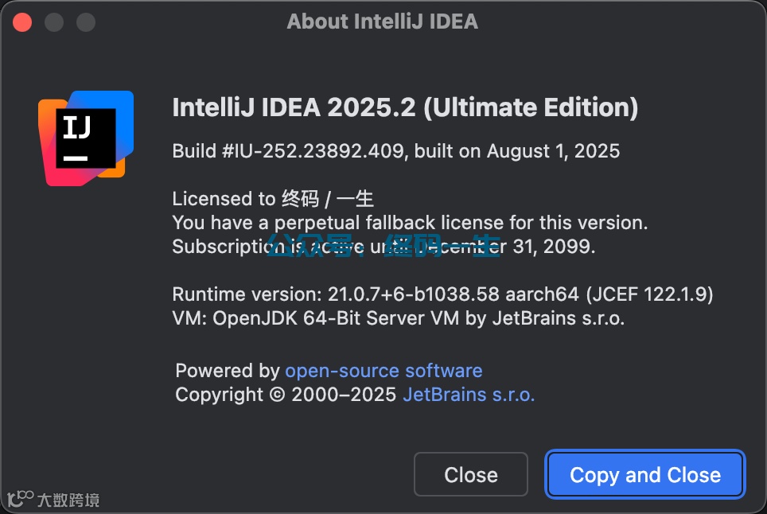Click the Licensed to text line

pyautogui.click(x=273, y=199)
